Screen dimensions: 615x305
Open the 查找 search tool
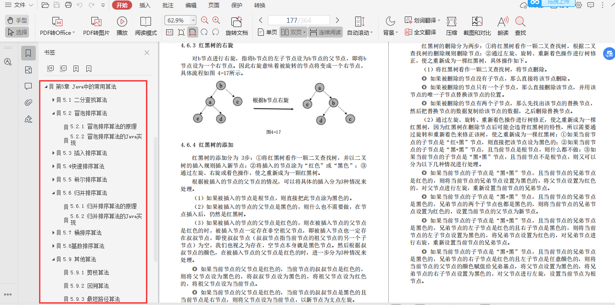(x=520, y=26)
